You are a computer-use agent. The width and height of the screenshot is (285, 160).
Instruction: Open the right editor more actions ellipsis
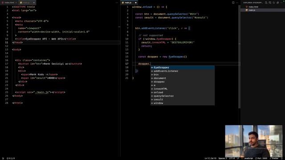[x=237, y=3]
